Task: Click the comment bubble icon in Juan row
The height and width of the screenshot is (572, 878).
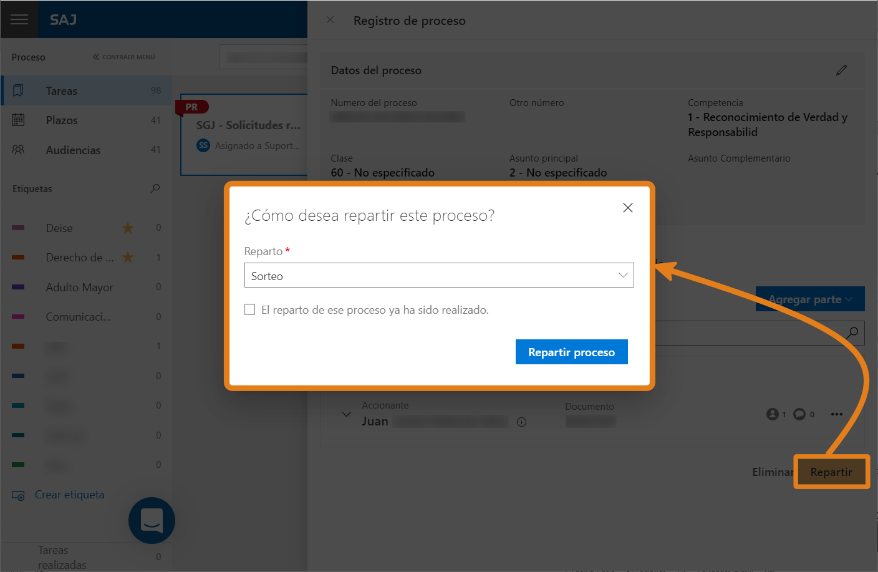Action: click(799, 414)
